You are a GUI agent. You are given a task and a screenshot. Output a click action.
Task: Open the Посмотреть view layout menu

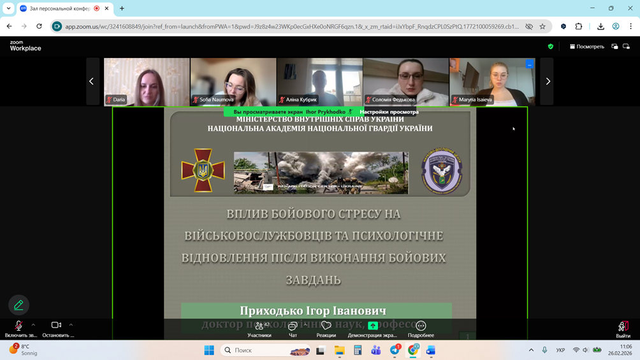tap(586, 47)
